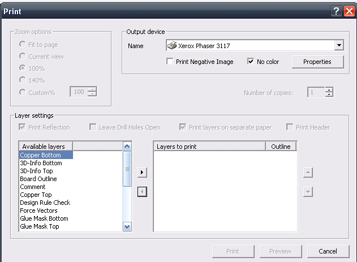
Task: Select 100% zoom radio button
Action: 22,68
